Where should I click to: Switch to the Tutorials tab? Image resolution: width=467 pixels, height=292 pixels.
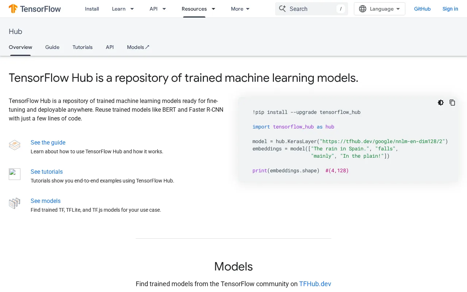coord(82,47)
